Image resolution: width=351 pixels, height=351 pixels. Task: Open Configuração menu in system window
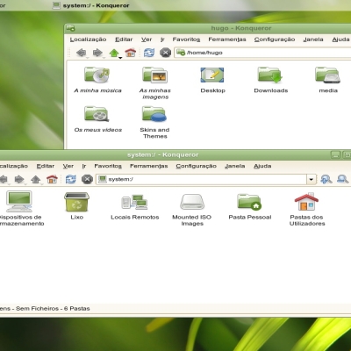[x=196, y=166]
